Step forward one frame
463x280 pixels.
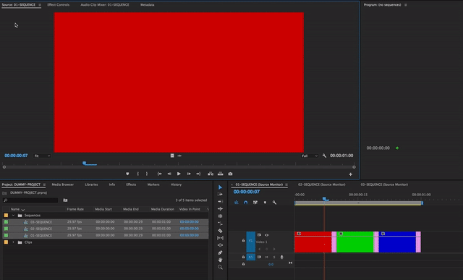(189, 174)
